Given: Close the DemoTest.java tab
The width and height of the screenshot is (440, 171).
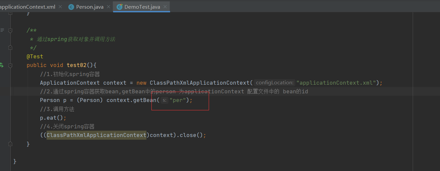Looking at the screenshot, I should 165,7.
